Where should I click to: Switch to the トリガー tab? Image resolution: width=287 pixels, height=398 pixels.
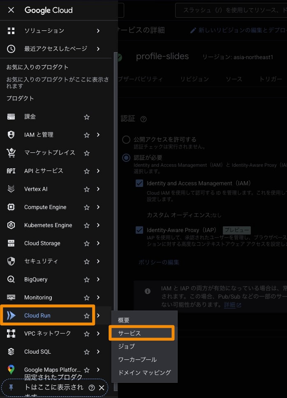[271, 79]
